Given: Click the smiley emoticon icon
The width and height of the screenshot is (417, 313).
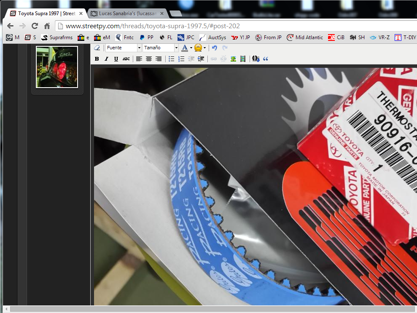Looking at the screenshot, I should tap(198, 48).
